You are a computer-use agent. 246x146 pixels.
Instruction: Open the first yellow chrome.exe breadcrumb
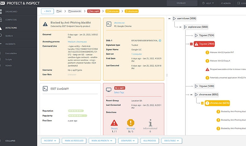pos(112,11)
